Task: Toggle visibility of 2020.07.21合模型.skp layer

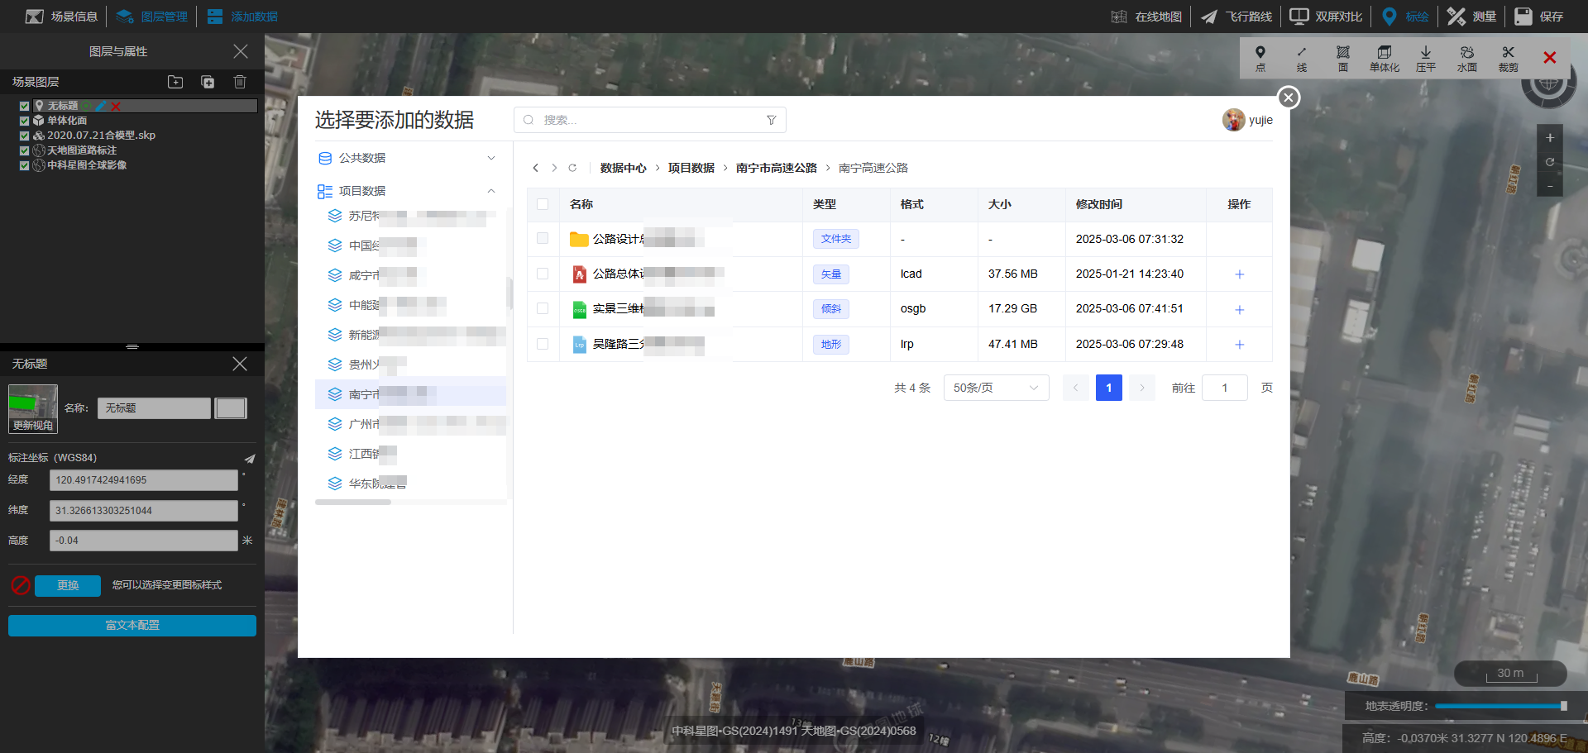Action: tap(25, 136)
